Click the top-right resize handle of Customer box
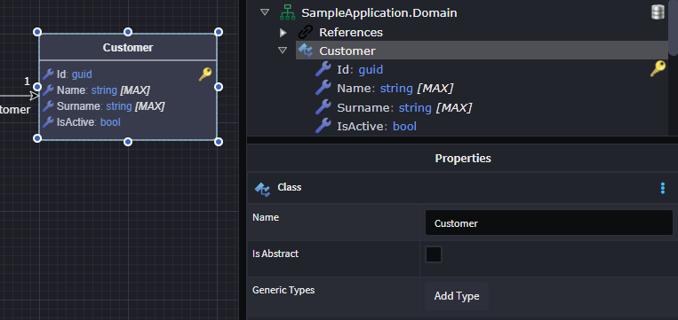This screenshot has height=320, width=678. pos(219,32)
